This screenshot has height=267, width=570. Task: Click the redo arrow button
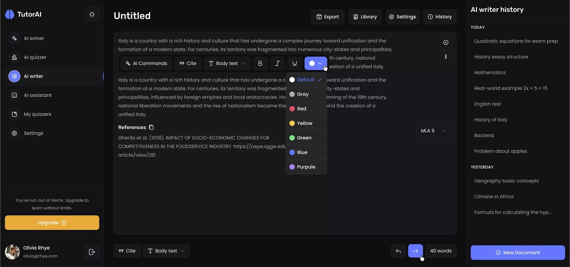415,251
